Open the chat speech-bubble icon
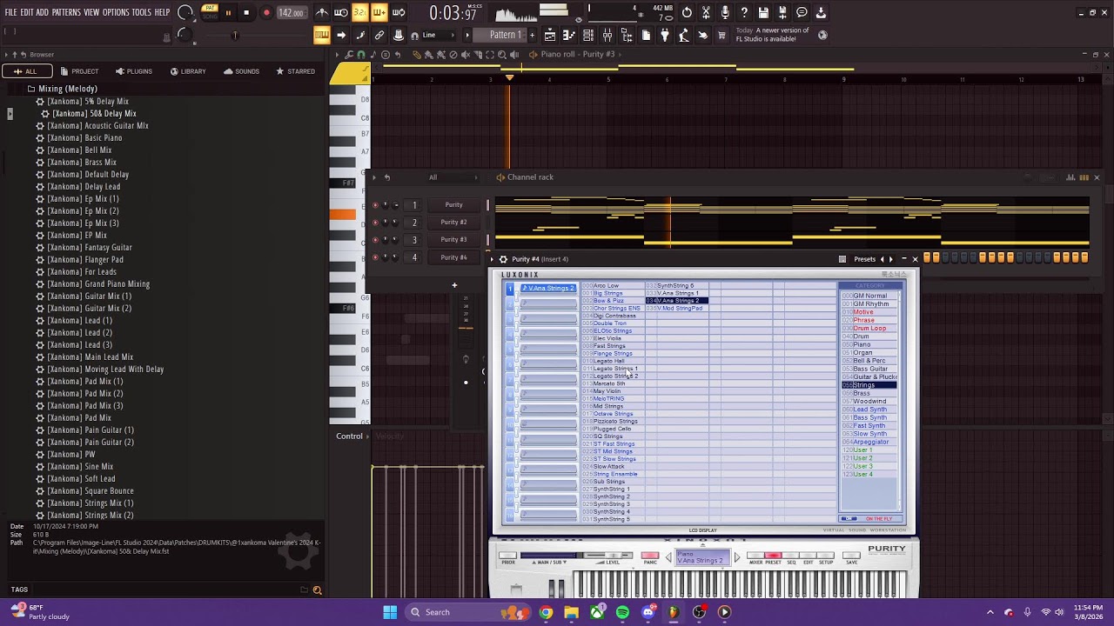Viewport: 1114px width, 626px height. click(x=802, y=12)
